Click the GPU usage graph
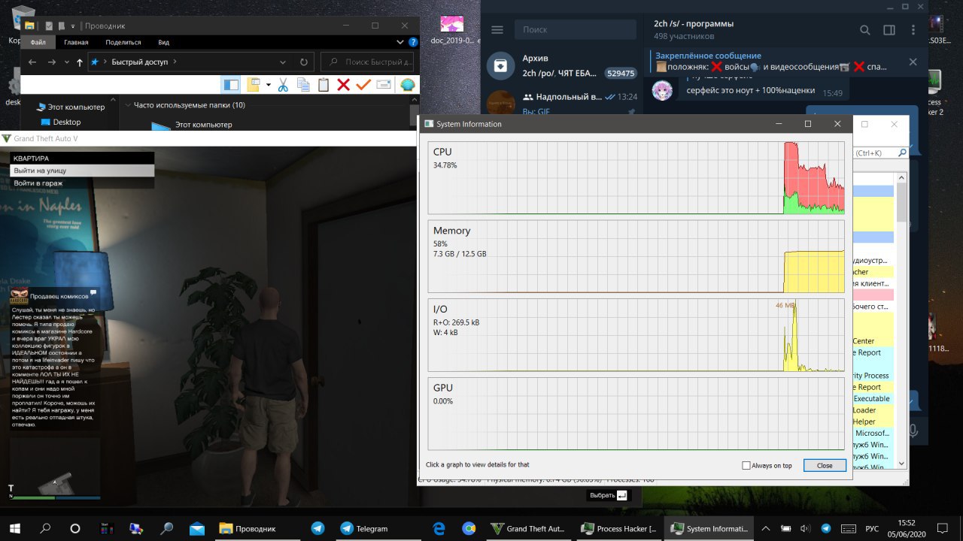Screen dimensions: 963x541 pos(636,414)
